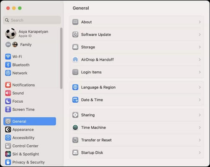Screen dimensions: 210x167
Task: Select Sound label in the sidebar
Action: click(x=18, y=93)
